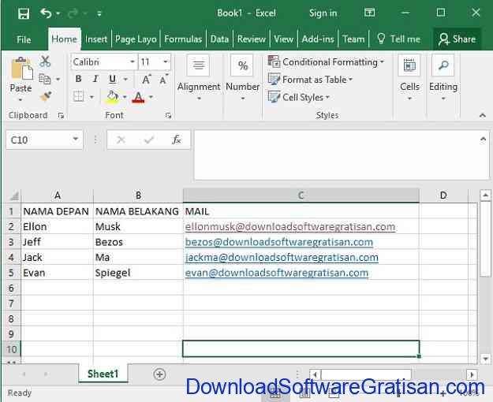Open the Review tab
The height and width of the screenshot is (402, 493).
(x=251, y=39)
